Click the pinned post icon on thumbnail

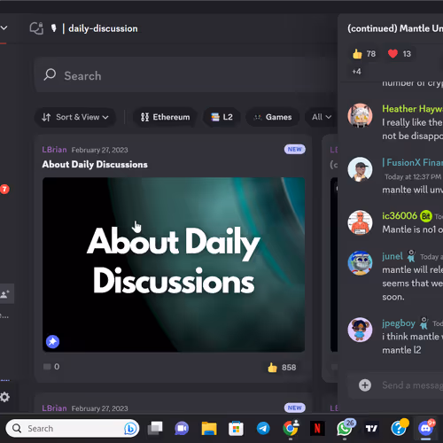(52, 342)
